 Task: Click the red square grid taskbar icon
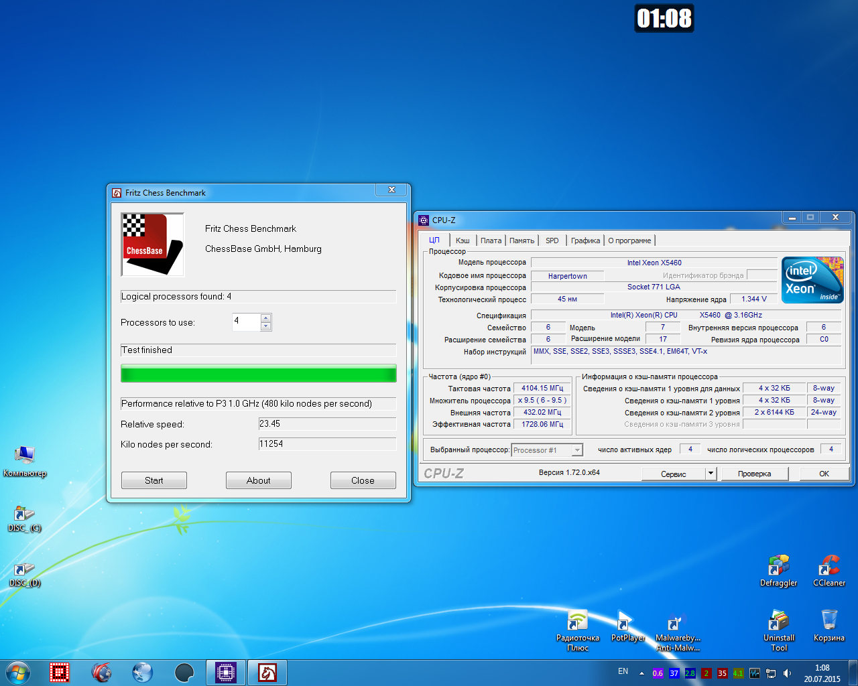click(60, 672)
